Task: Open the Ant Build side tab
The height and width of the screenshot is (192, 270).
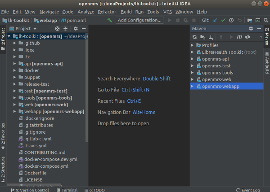Action: [267, 63]
